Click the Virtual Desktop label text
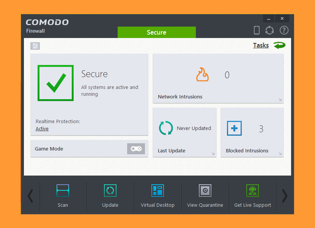This screenshot has width=315, height=228. [x=157, y=205]
